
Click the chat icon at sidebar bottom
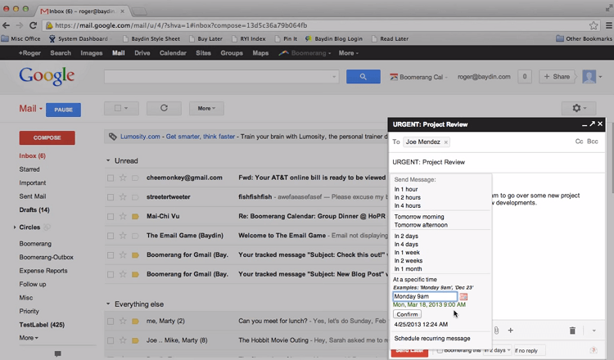point(57,353)
